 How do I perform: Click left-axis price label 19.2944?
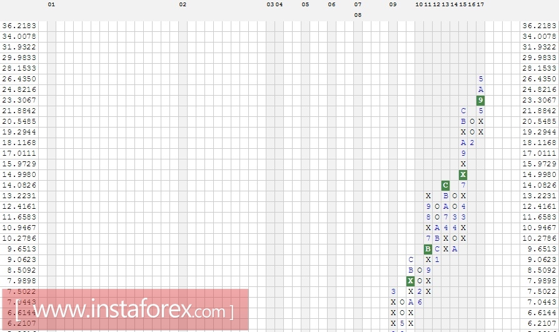coord(19,132)
